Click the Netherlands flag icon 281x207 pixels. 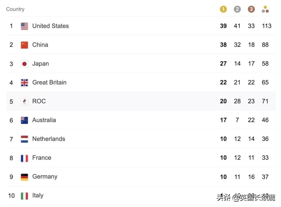[24, 139]
